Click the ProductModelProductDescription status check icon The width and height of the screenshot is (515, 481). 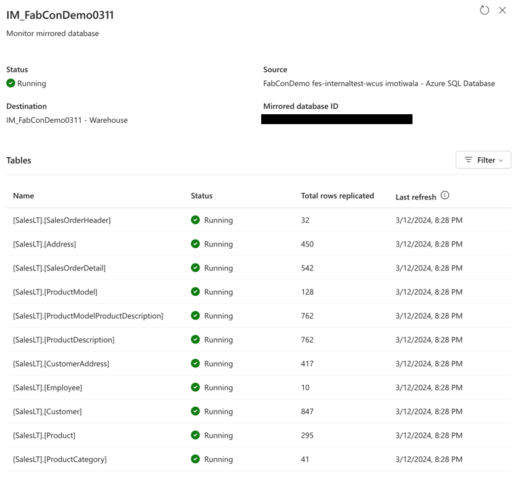coord(195,316)
